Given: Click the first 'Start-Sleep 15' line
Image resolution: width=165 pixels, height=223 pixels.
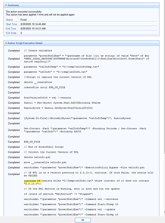Looking at the screenshot, I should coord(71,204).
